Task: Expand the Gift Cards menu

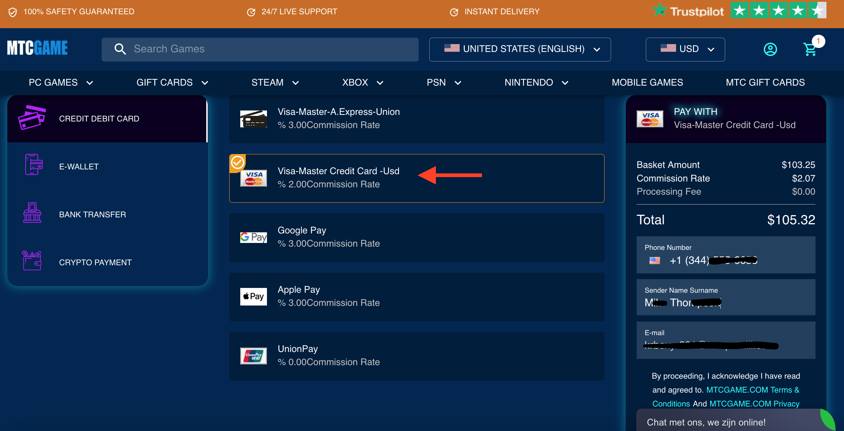Action: tap(172, 83)
